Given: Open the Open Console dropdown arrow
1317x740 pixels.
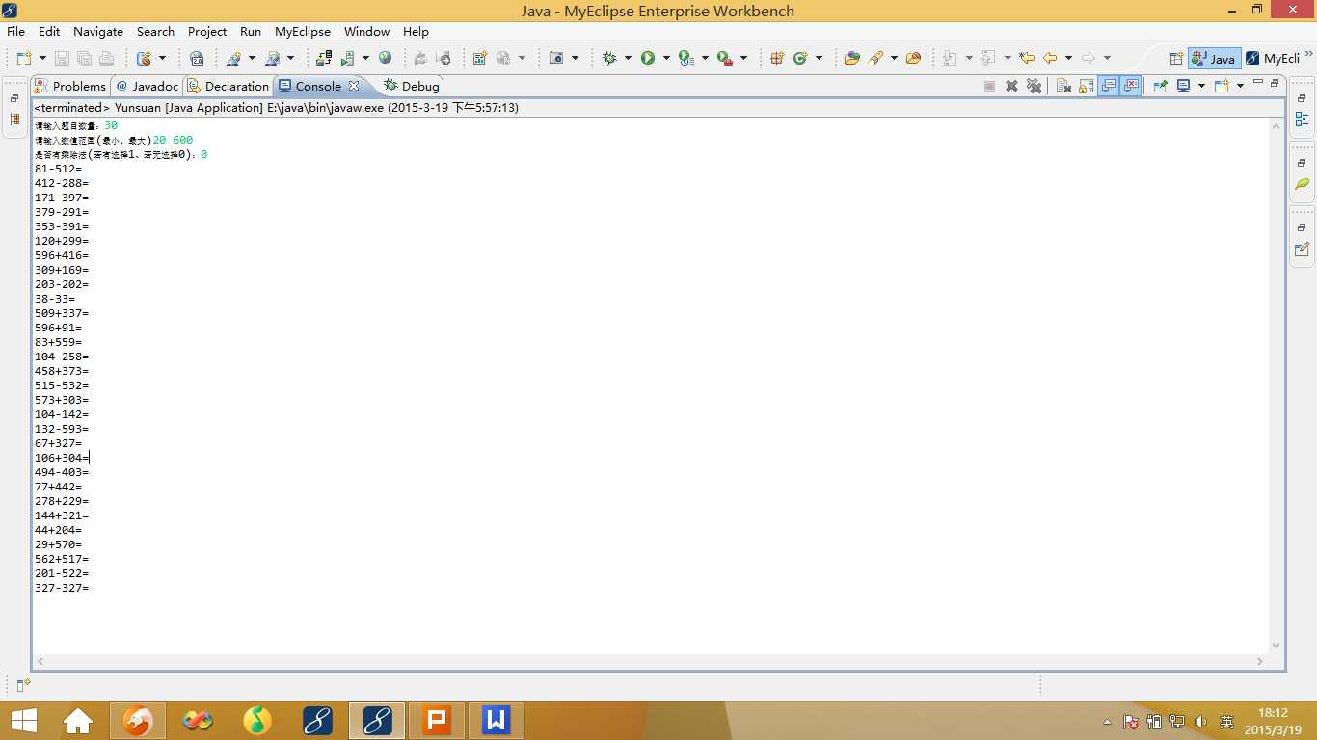Looking at the screenshot, I should (x=1240, y=86).
